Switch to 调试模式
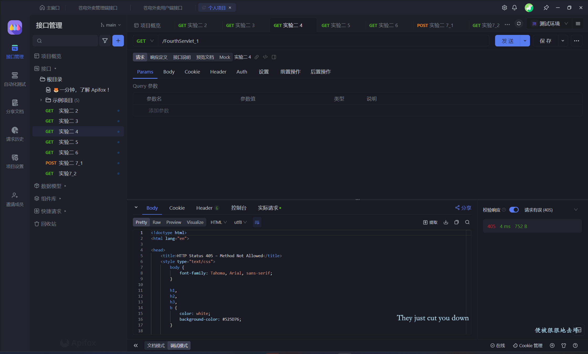588x354 pixels. [179, 345]
